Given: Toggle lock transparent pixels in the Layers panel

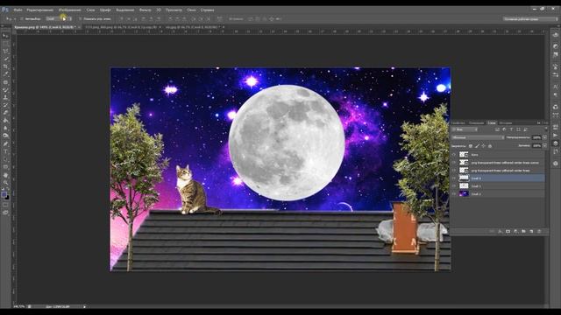Looking at the screenshot, I should (471, 146).
